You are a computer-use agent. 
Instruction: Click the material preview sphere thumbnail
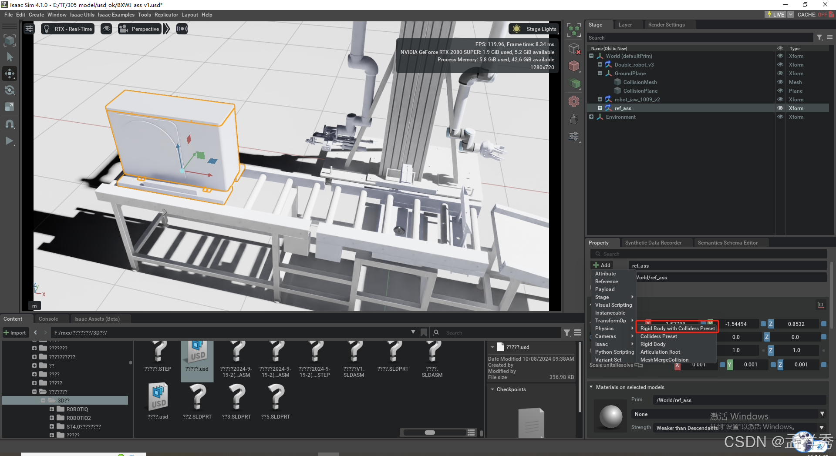(x=611, y=416)
